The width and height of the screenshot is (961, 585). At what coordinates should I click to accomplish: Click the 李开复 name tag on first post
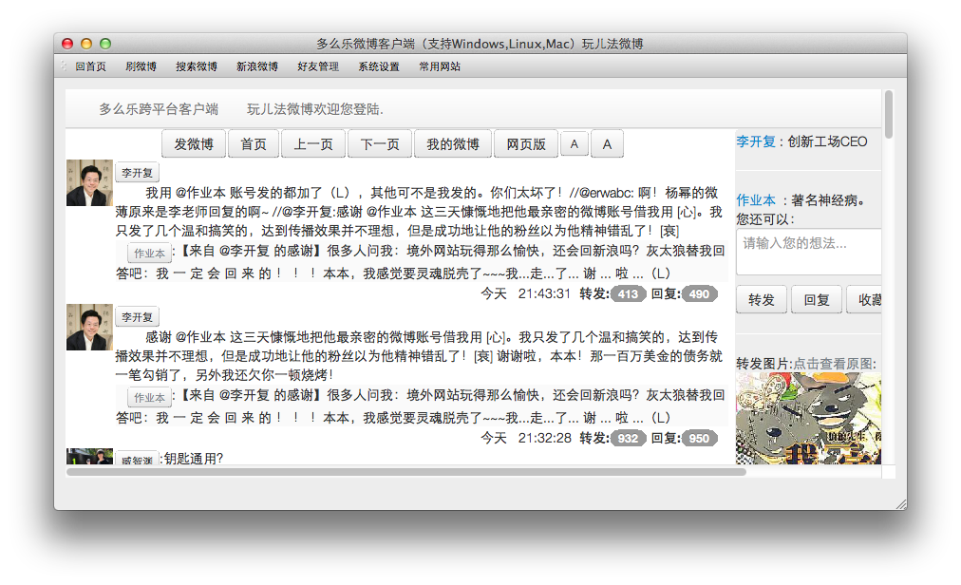click(x=138, y=173)
